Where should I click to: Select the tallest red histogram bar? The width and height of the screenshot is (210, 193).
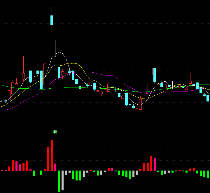pyautogui.click(x=52, y=155)
